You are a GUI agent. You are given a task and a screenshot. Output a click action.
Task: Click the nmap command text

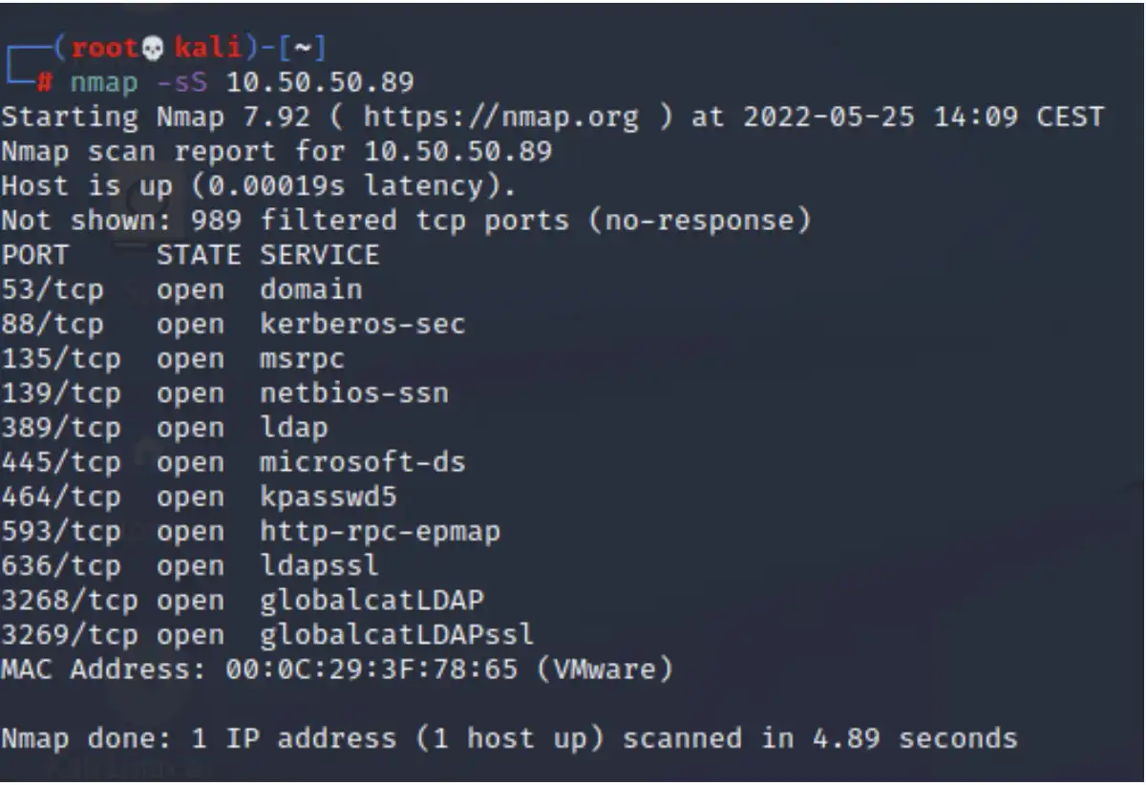(104, 82)
